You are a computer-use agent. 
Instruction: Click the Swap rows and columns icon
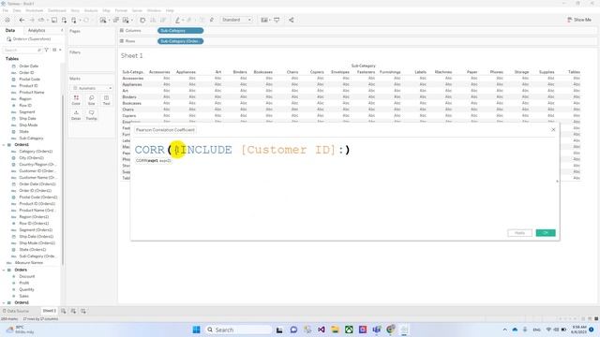tap(142, 20)
